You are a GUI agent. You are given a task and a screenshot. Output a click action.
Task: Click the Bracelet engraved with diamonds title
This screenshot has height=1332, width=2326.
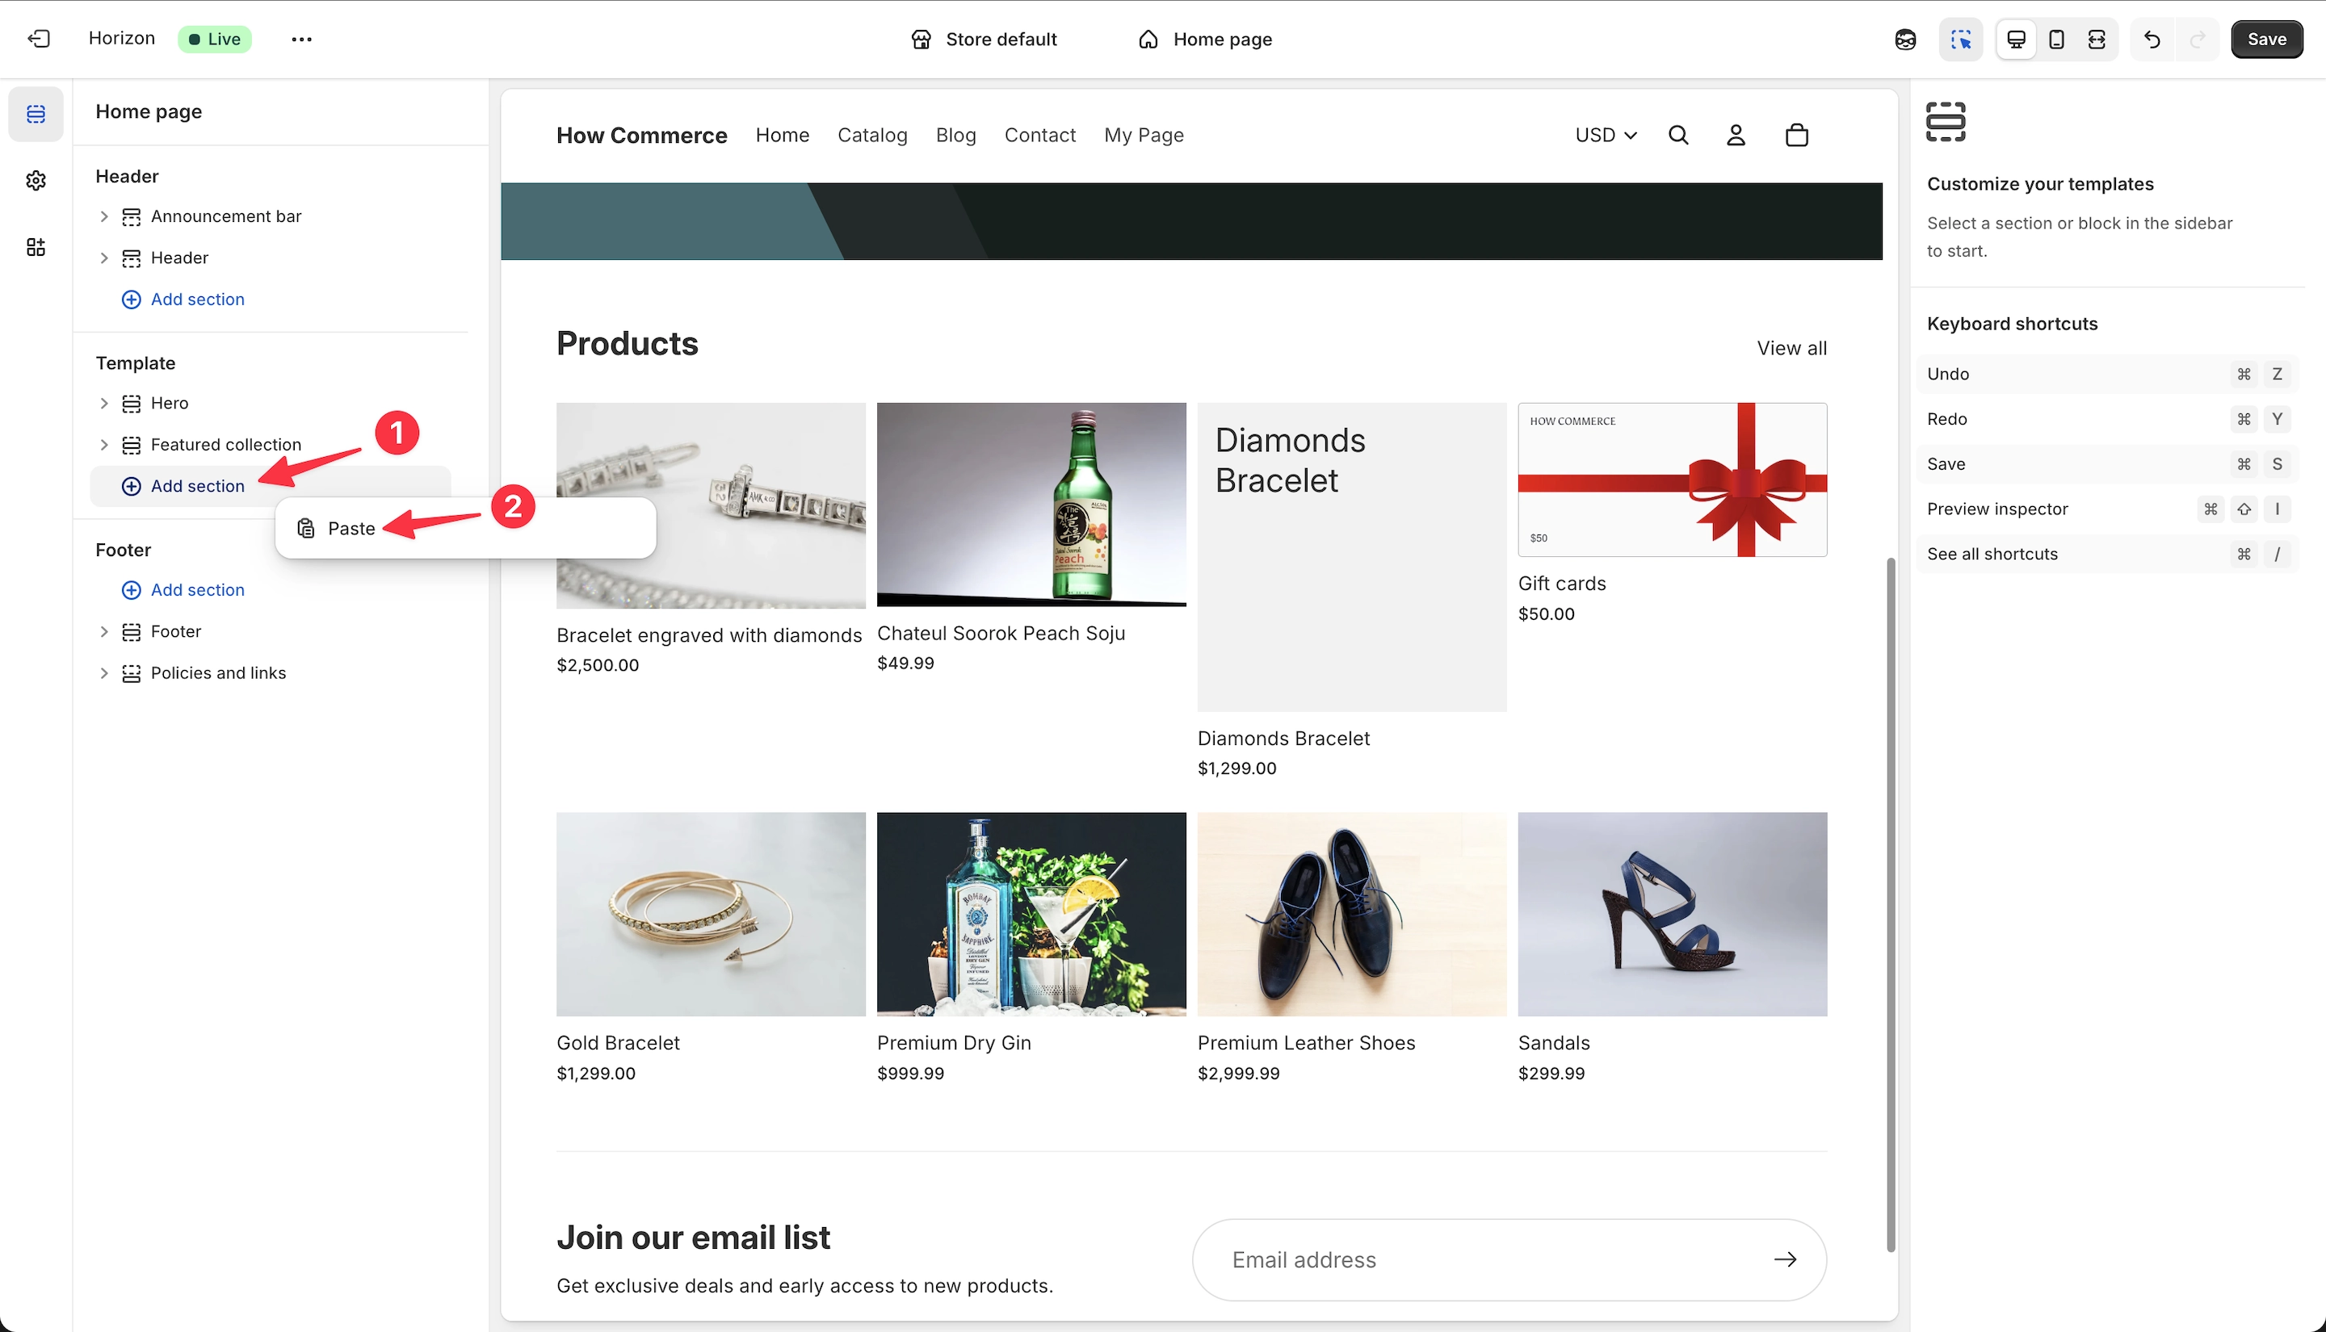pyautogui.click(x=709, y=635)
